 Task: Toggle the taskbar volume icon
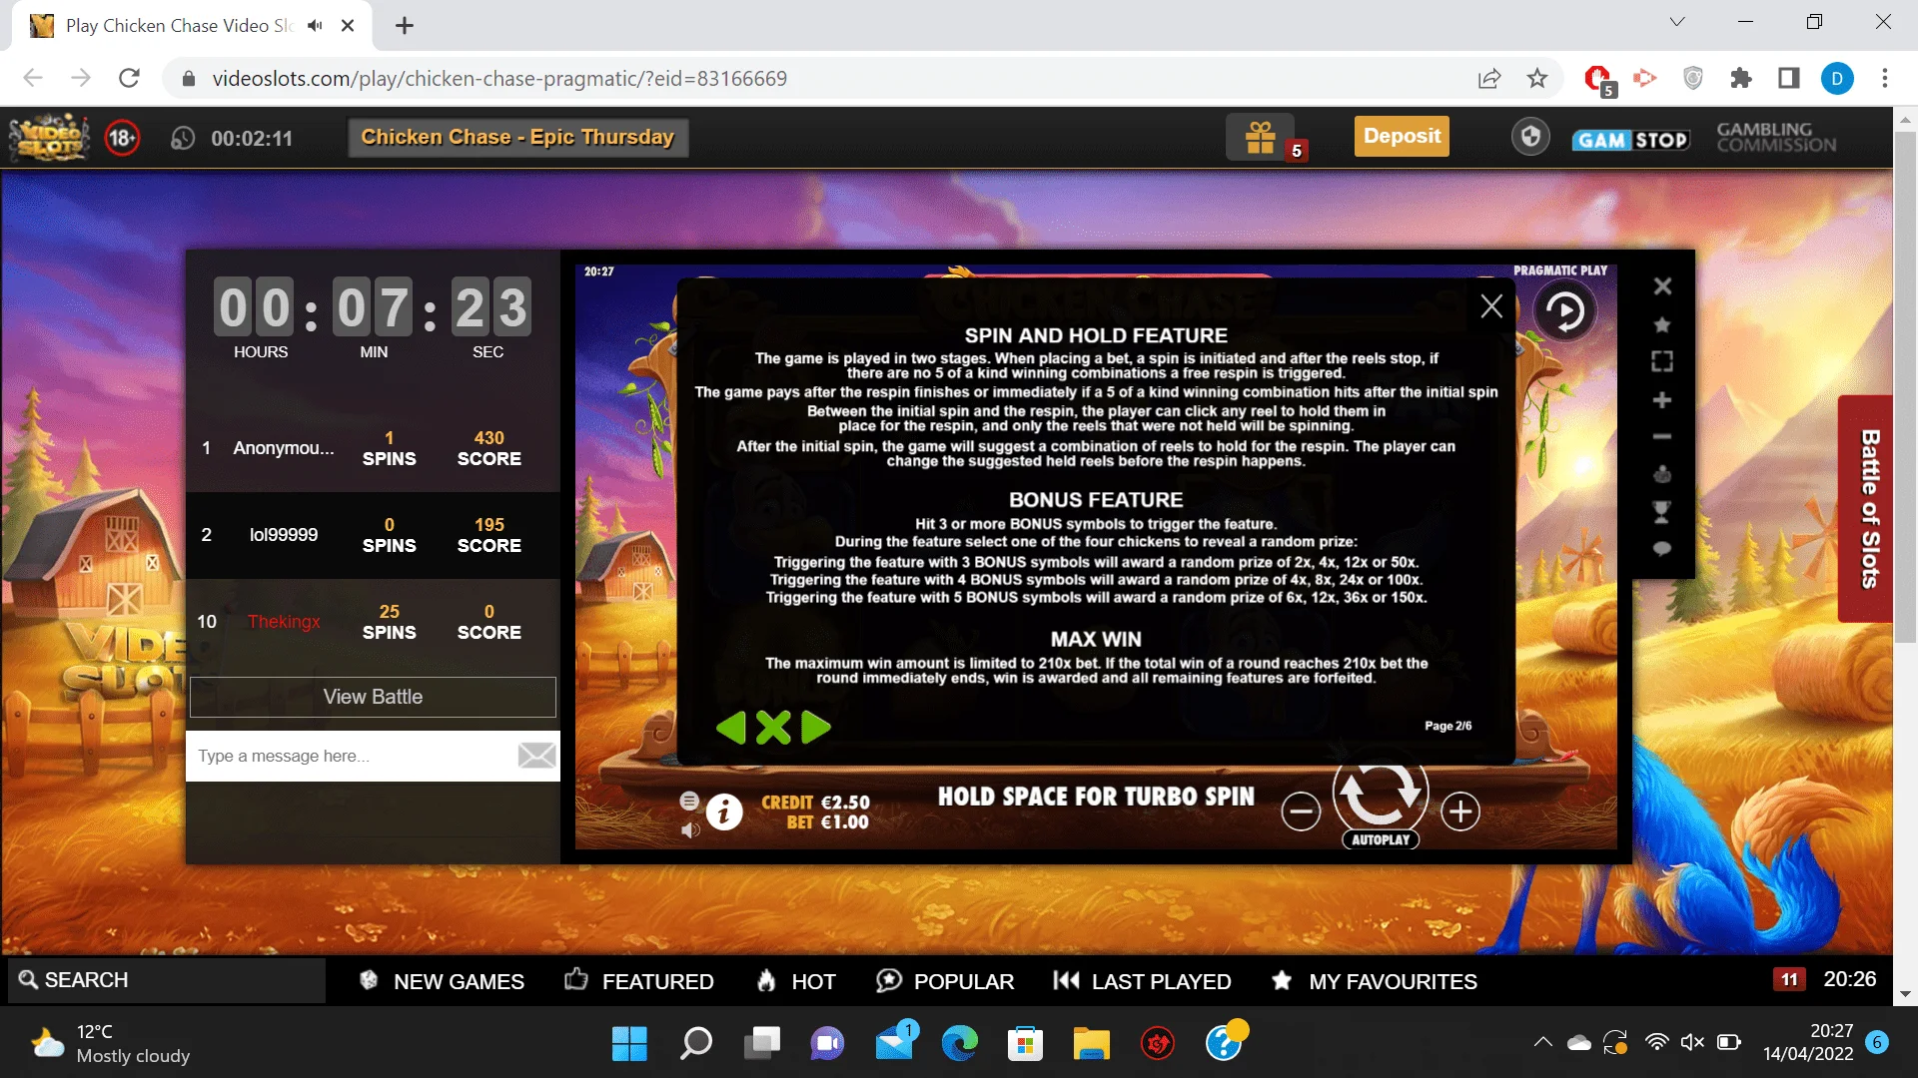[1692, 1042]
